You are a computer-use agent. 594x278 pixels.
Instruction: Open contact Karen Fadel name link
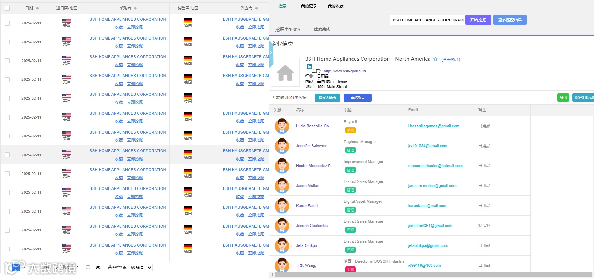click(x=307, y=206)
